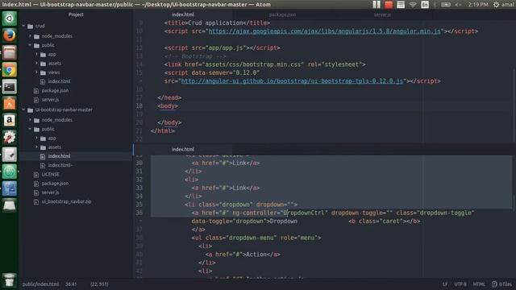Open server.js in crud project
Screen dimensions: 516x290
pos(50,99)
